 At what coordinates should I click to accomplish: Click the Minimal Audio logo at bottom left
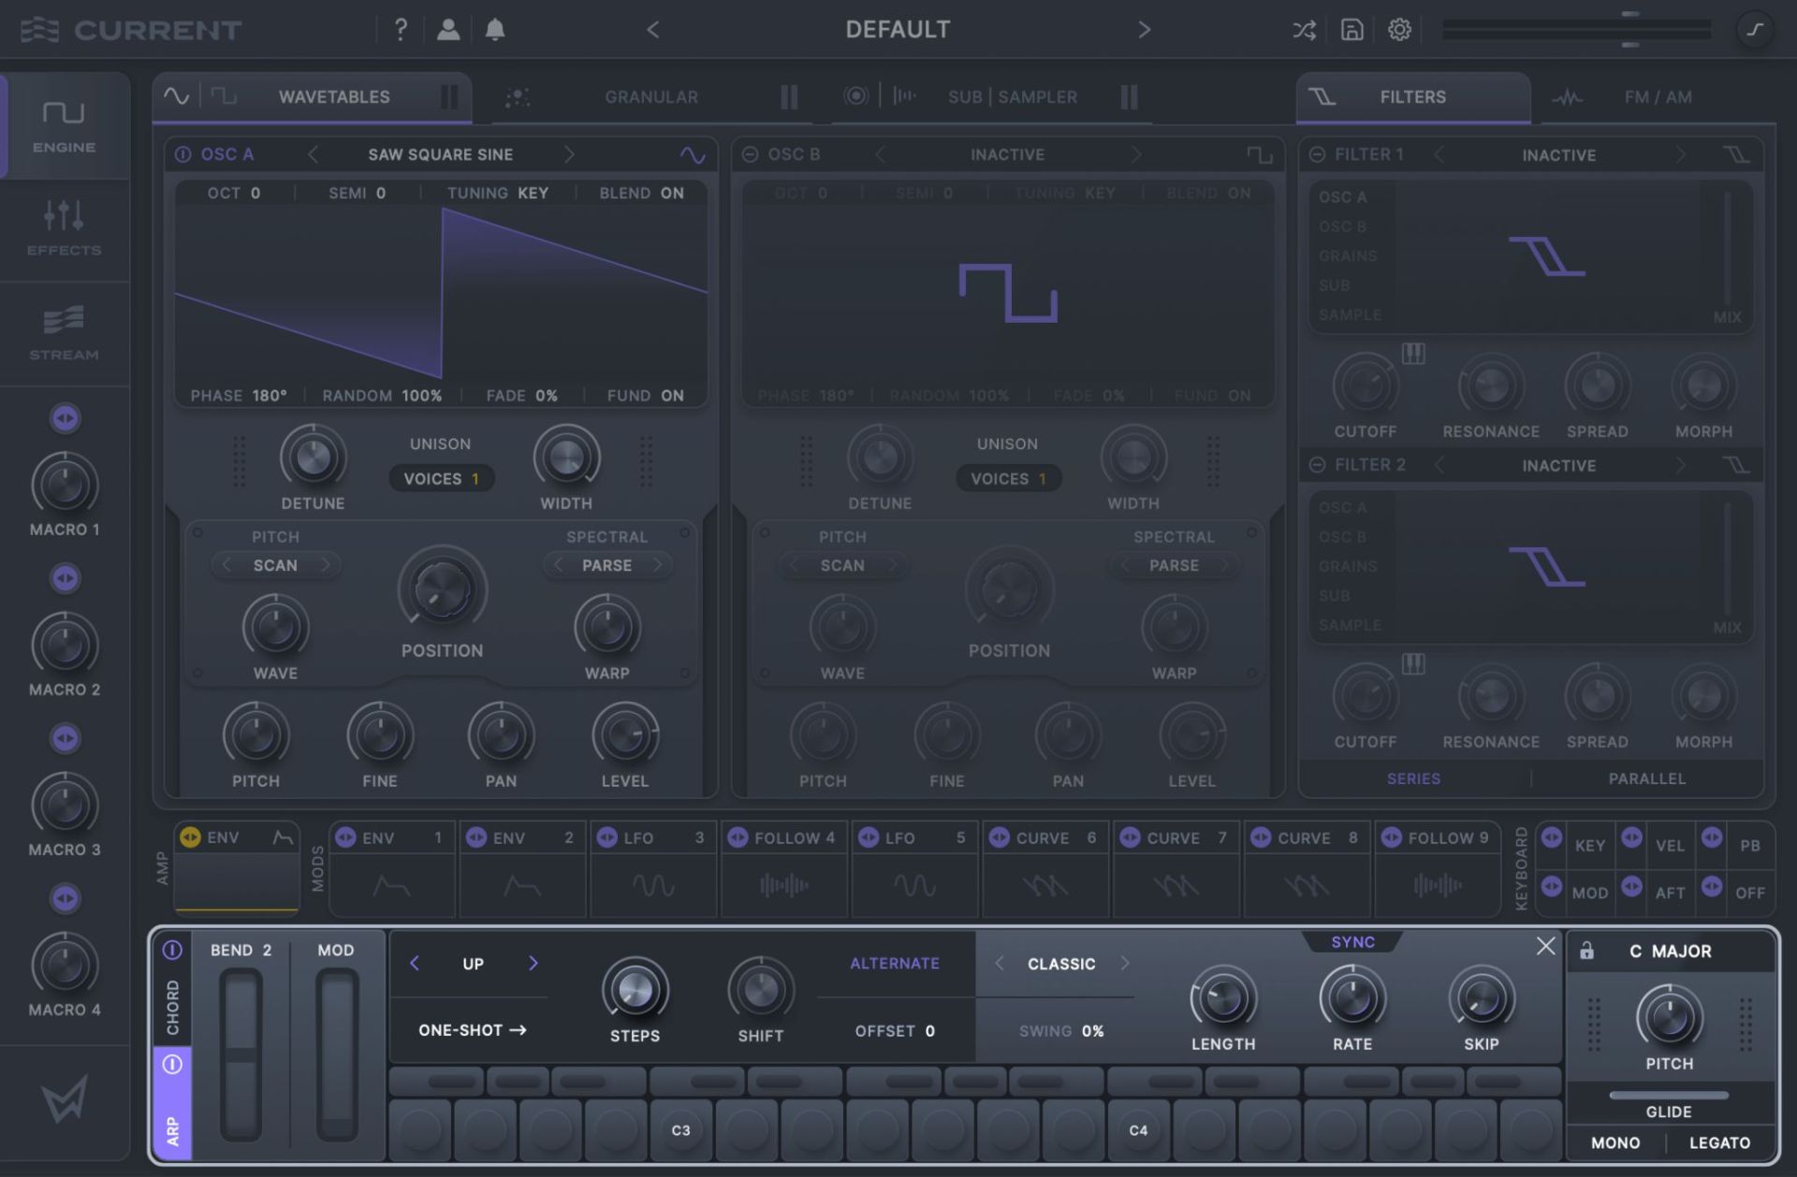click(x=64, y=1098)
